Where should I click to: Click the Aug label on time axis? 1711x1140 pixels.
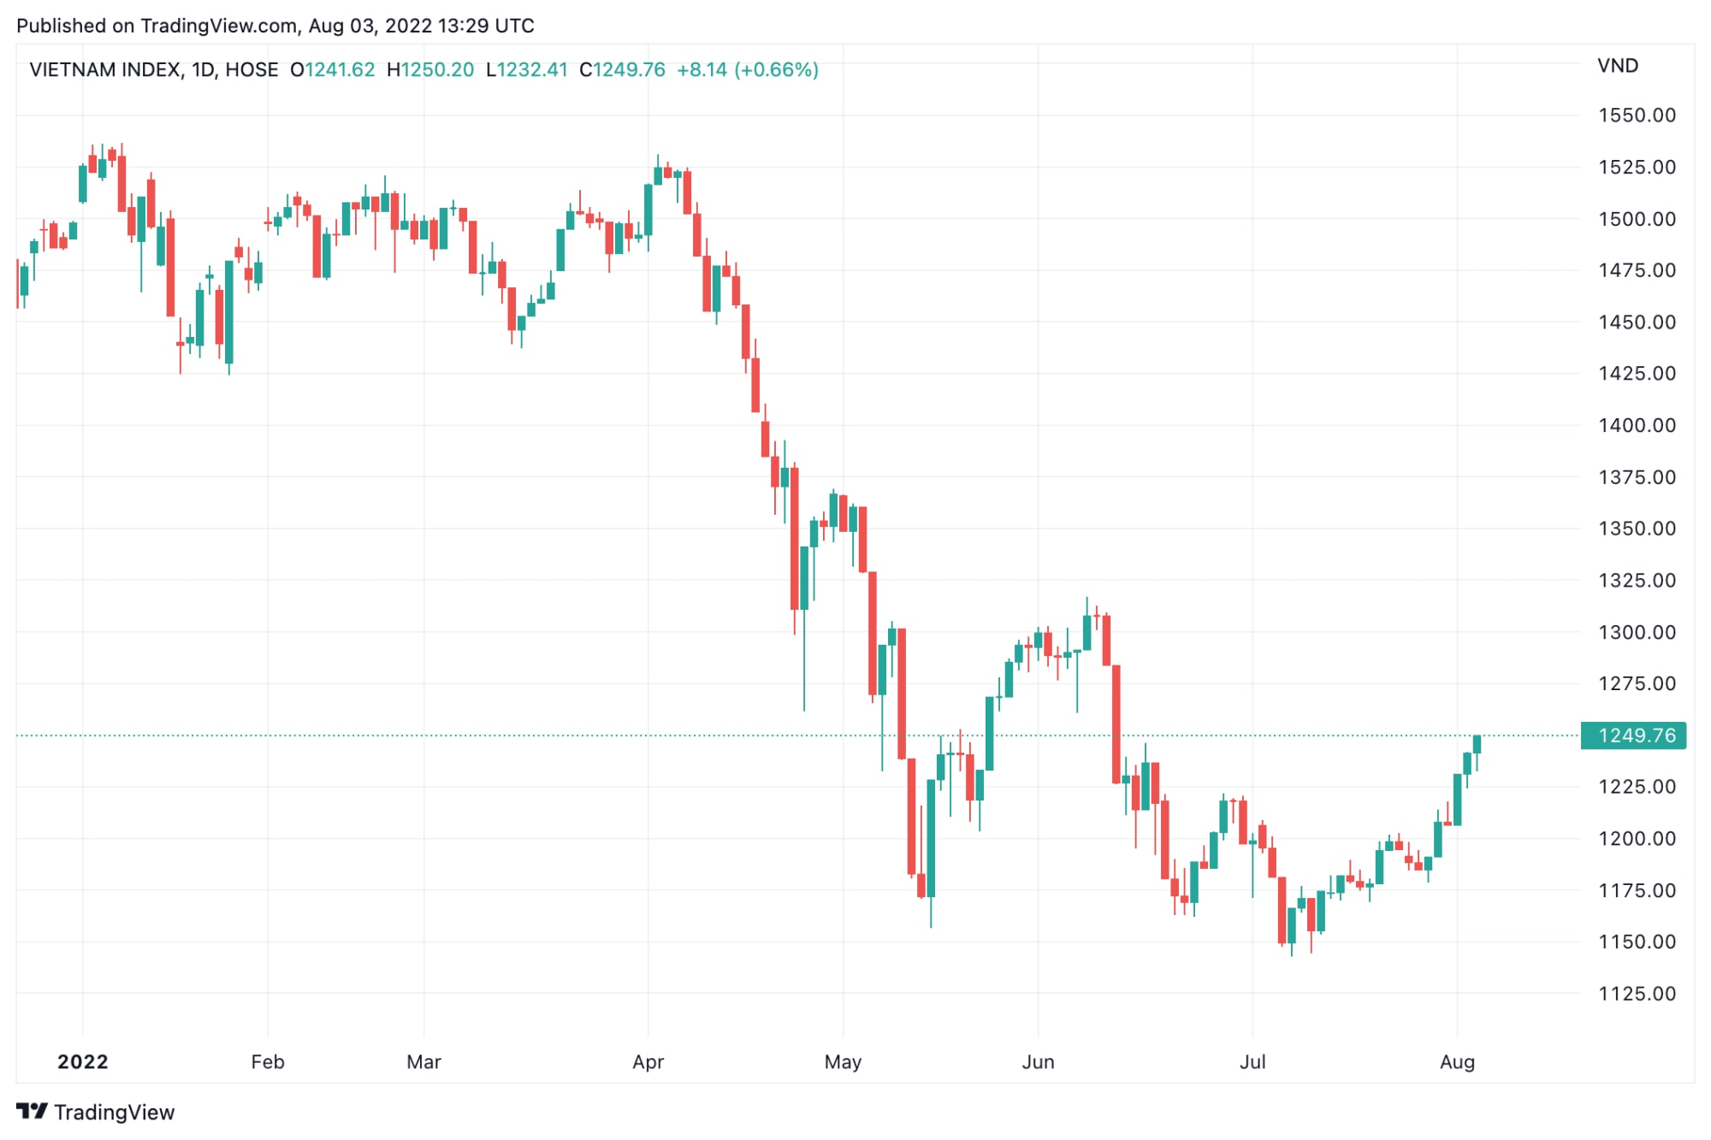point(1457,1061)
